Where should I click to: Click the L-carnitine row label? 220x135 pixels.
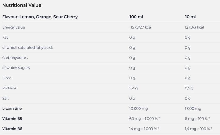coord(12,108)
